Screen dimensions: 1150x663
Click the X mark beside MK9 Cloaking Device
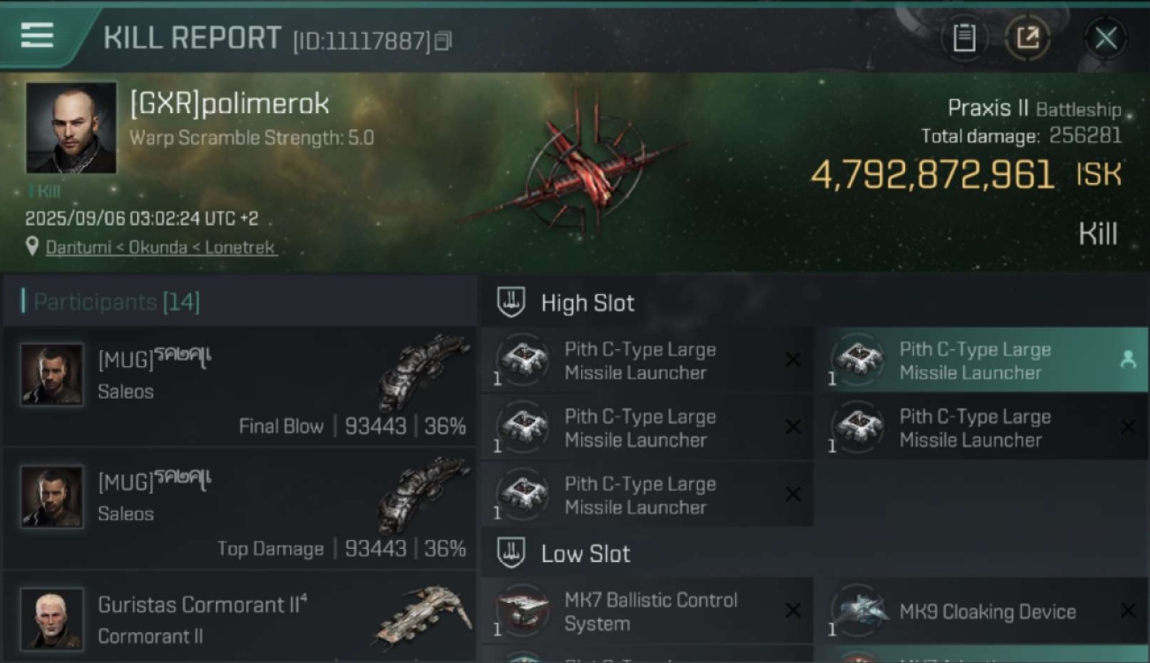tap(1128, 611)
